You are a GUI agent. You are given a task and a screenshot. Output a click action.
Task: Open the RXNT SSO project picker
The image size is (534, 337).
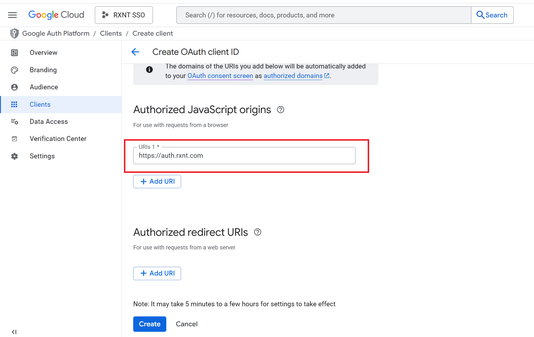[124, 15]
